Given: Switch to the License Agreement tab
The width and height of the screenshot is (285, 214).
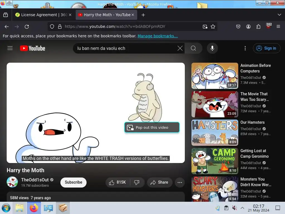Looking at the screenshot, I should click(x=44, y=15).
